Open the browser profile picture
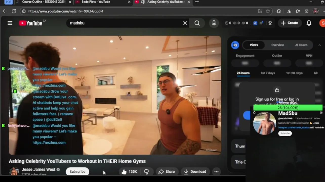This screenshot has width=325, height=182. pos(316,11)
